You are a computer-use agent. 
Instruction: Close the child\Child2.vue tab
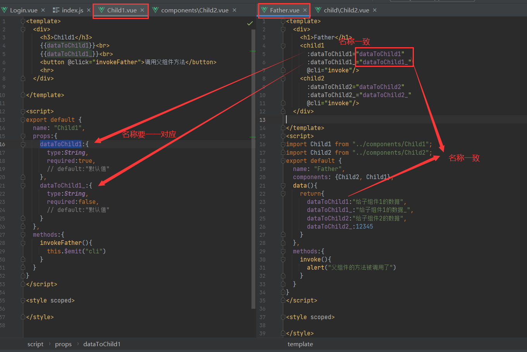pos(375,10)
